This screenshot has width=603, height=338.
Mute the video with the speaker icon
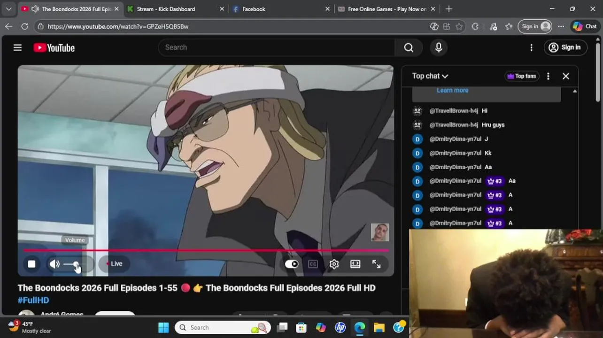pos(54,264)
